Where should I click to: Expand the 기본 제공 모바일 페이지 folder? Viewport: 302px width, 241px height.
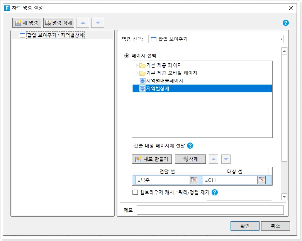click(137, 73)
